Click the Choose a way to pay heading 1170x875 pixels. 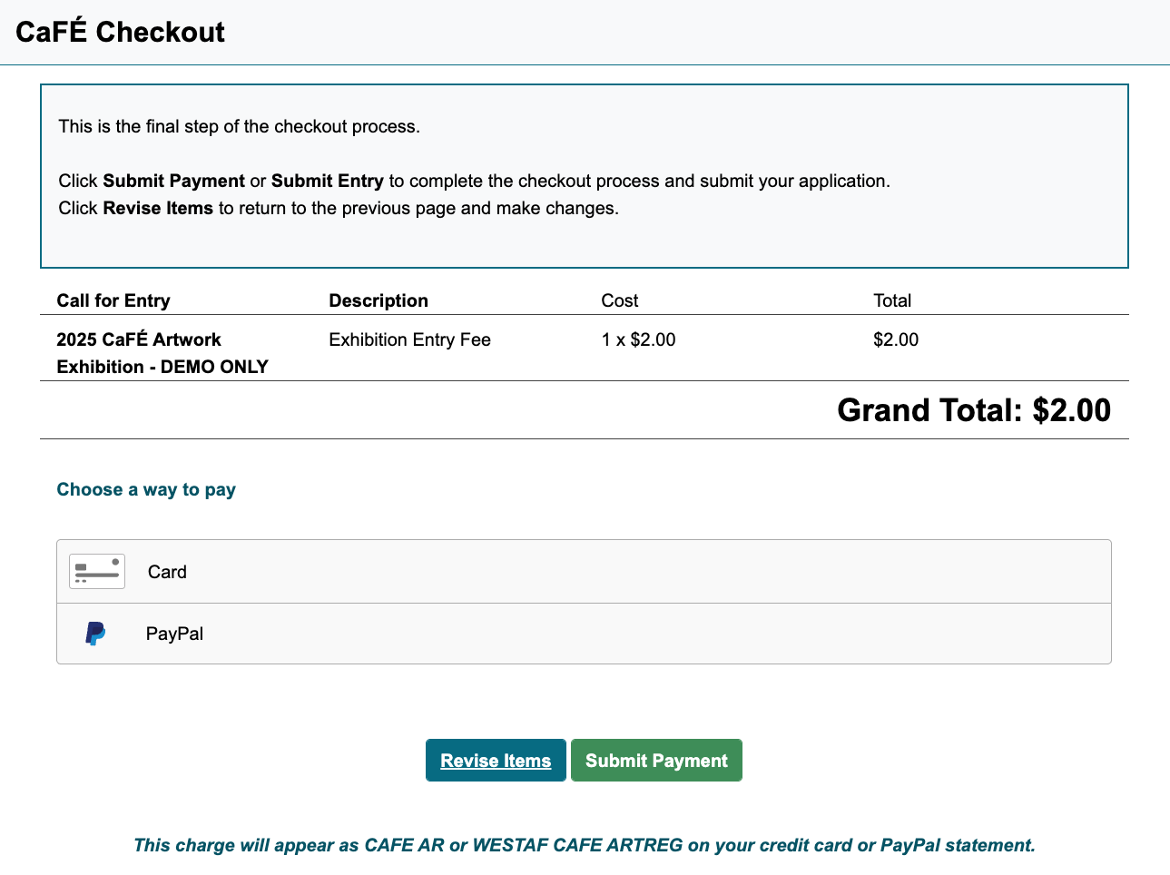(146, 489)
